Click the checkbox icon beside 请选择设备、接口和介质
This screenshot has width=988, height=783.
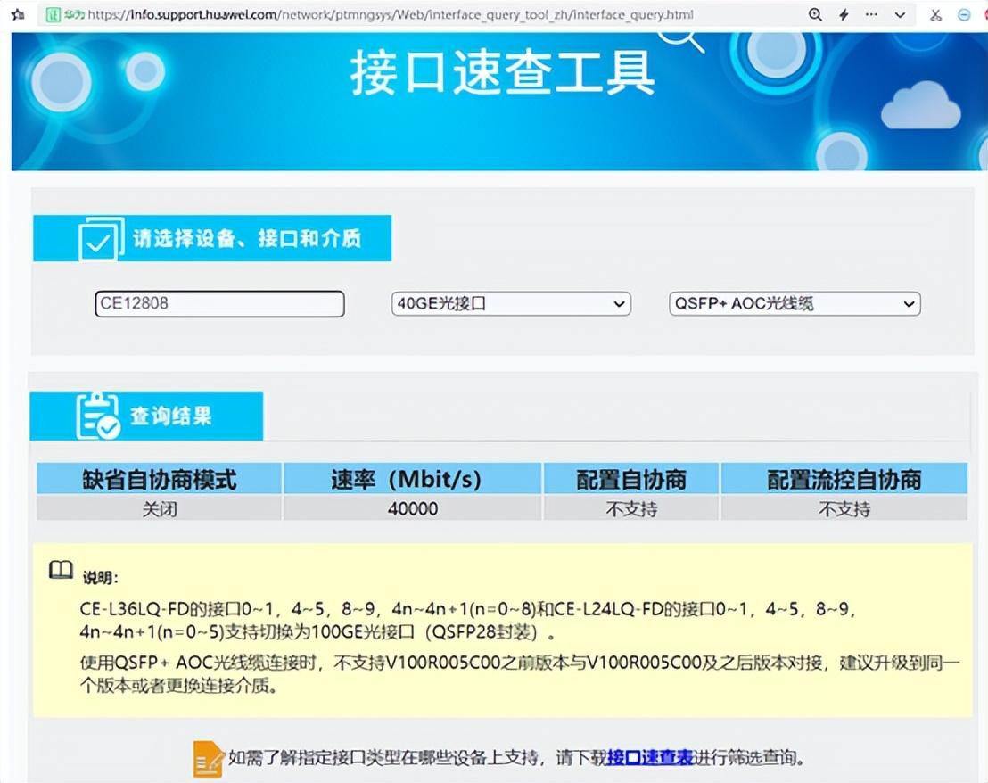coord(101,239)
